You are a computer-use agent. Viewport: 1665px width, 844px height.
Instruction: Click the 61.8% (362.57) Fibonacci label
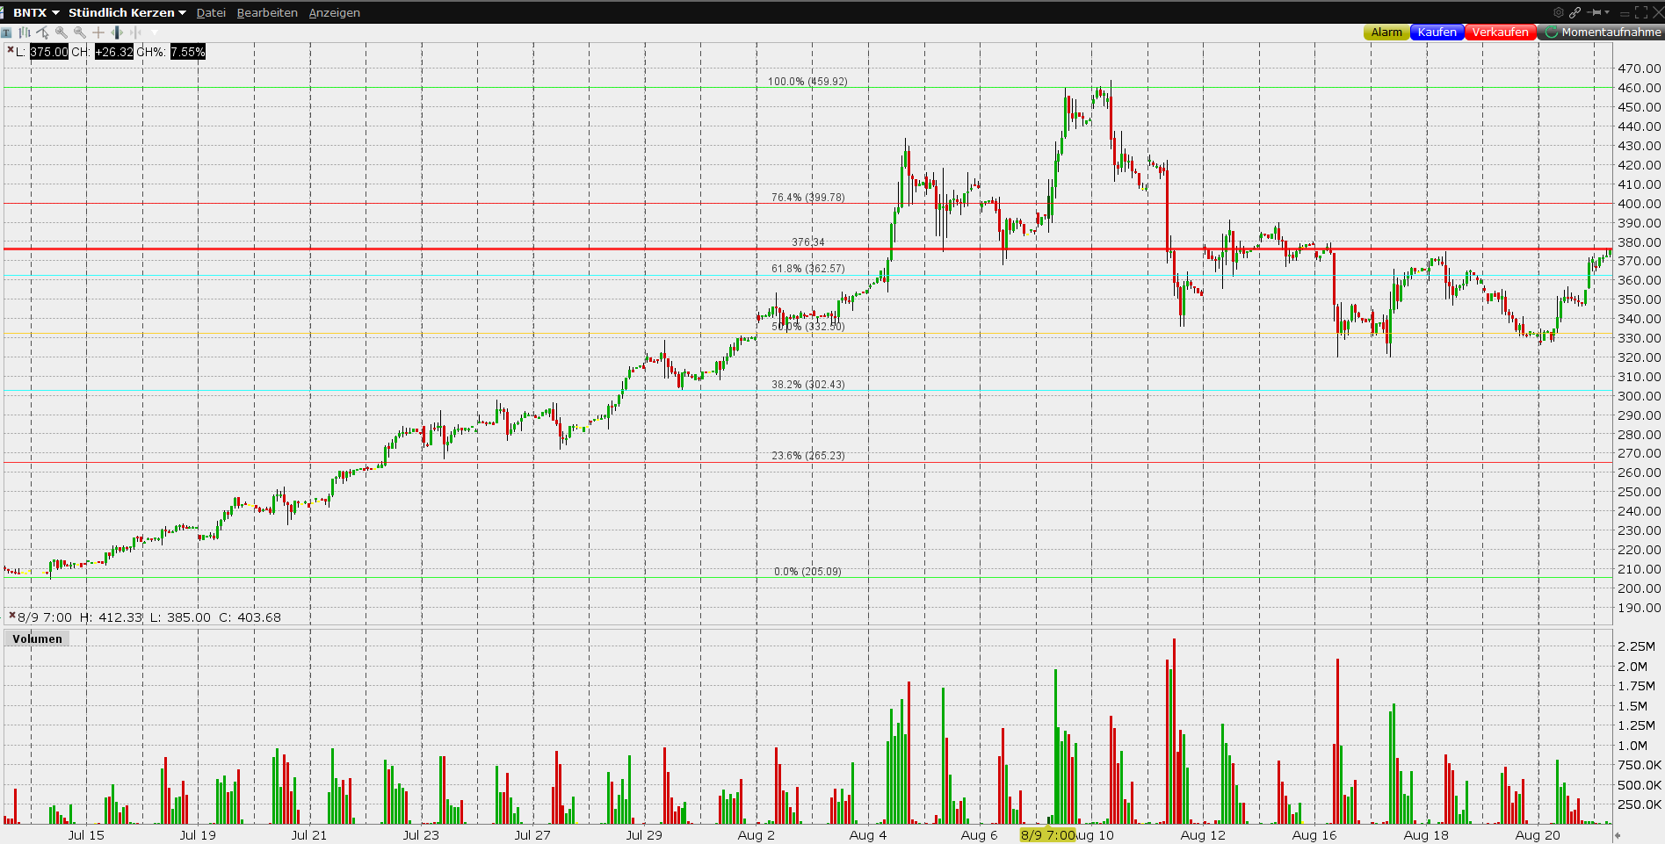pos(807,269)
